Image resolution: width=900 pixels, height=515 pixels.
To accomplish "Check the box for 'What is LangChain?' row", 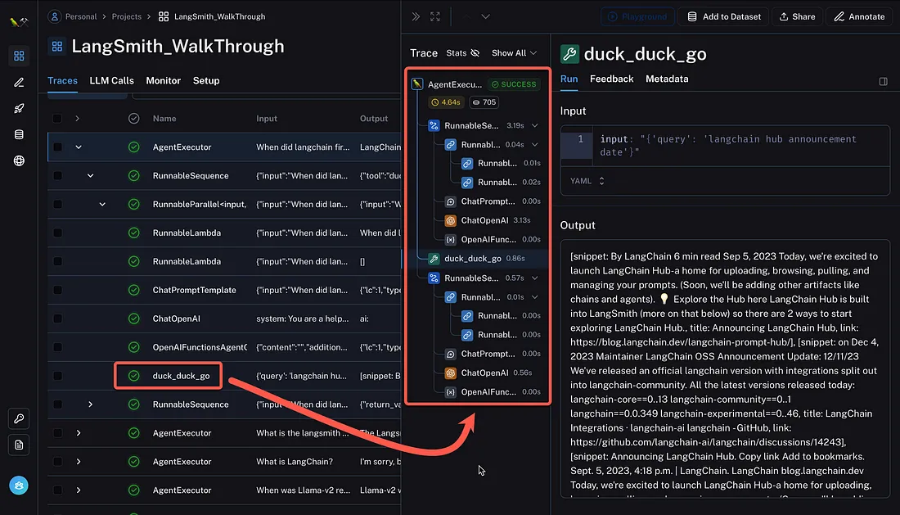I will coord(57,462).
